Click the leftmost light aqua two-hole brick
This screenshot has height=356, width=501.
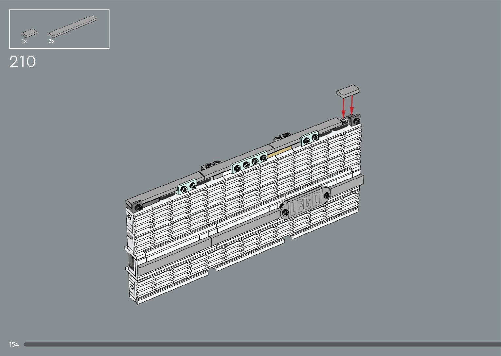click(187, 187)
